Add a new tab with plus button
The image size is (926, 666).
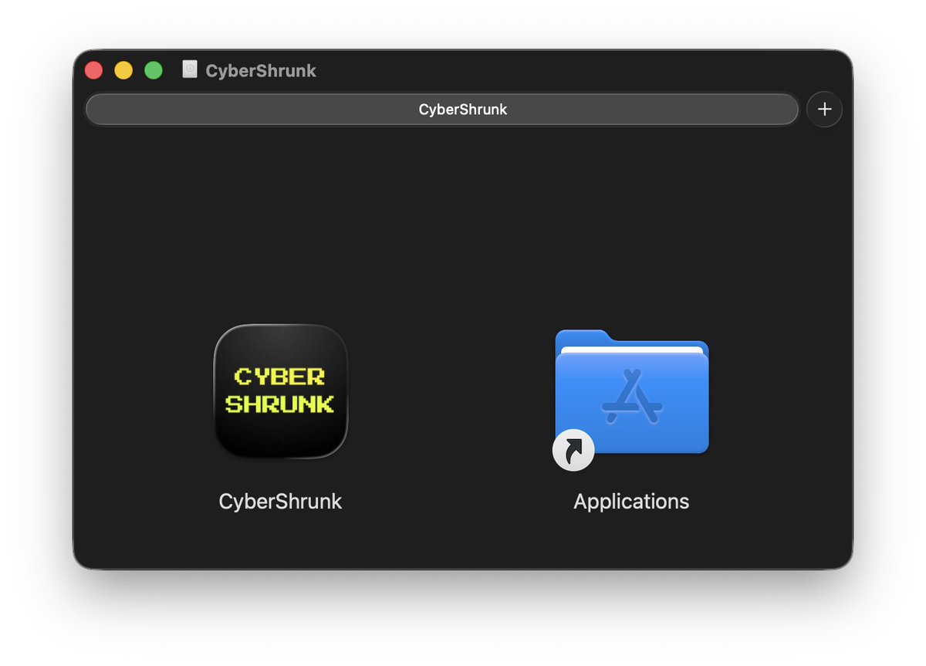pyautogui.click(x=824, y=110)
